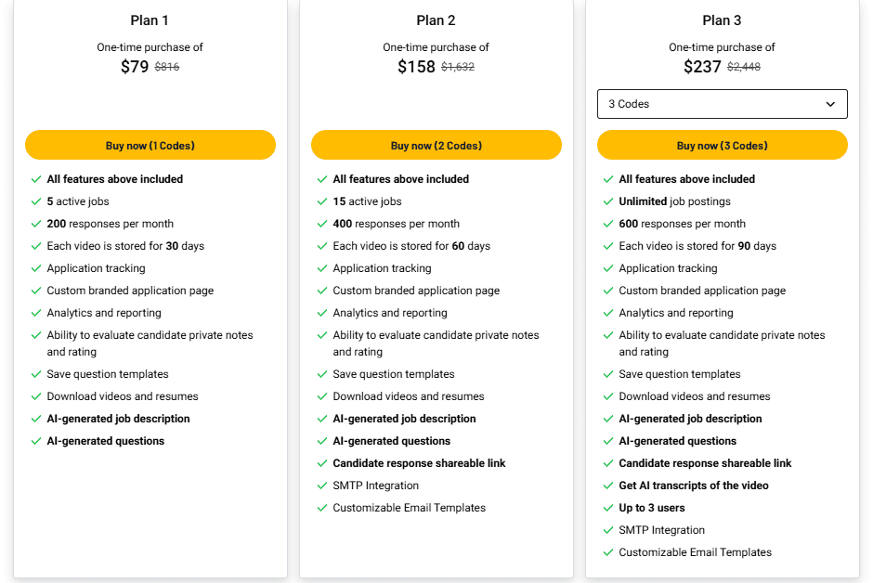Click the checkmark next to Get AI transcripts of the video
The width and height of the screenshot is (873, 583).
click(607, 486)
